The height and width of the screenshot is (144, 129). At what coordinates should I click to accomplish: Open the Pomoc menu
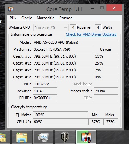tap(66, 18)
